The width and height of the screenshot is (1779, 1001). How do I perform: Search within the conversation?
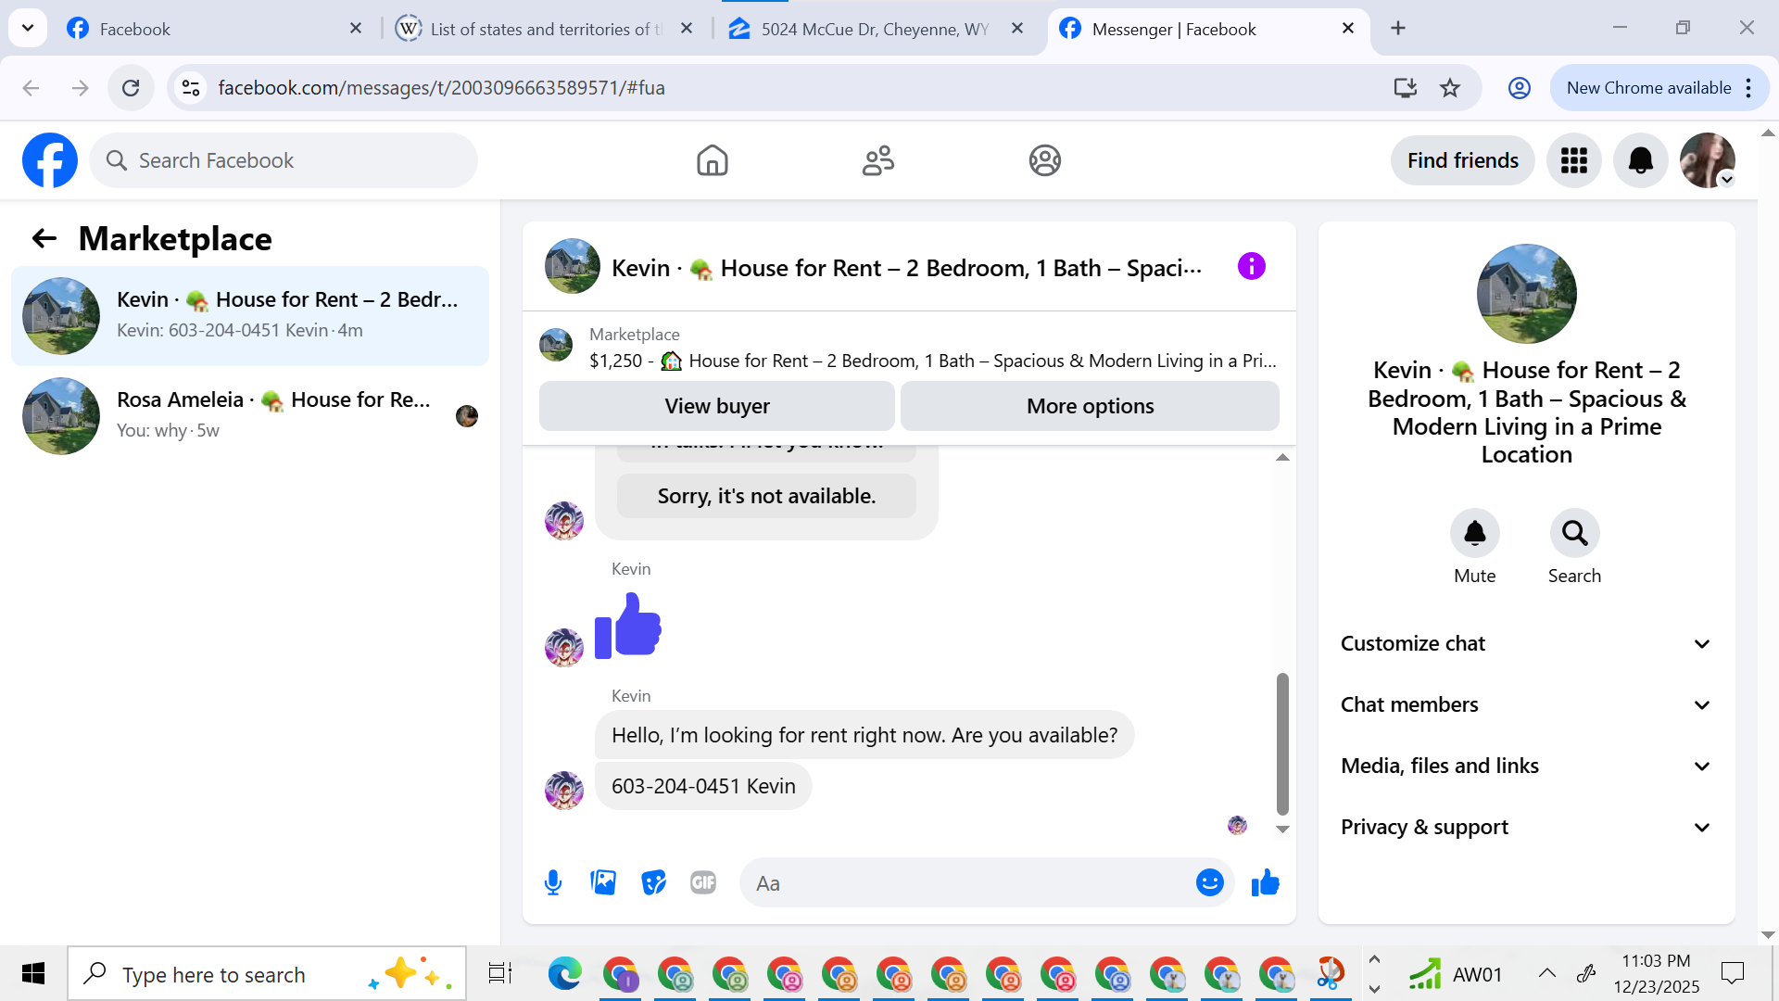click(1574, 534)
